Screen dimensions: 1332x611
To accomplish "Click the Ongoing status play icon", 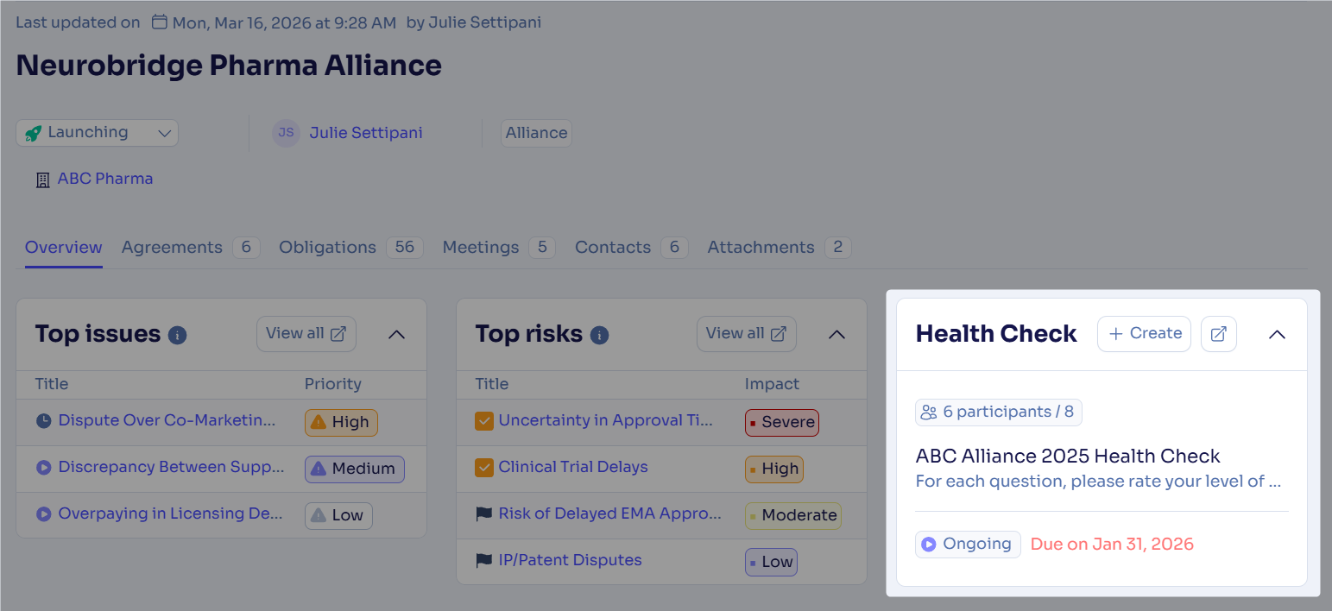I will point(929,545).
